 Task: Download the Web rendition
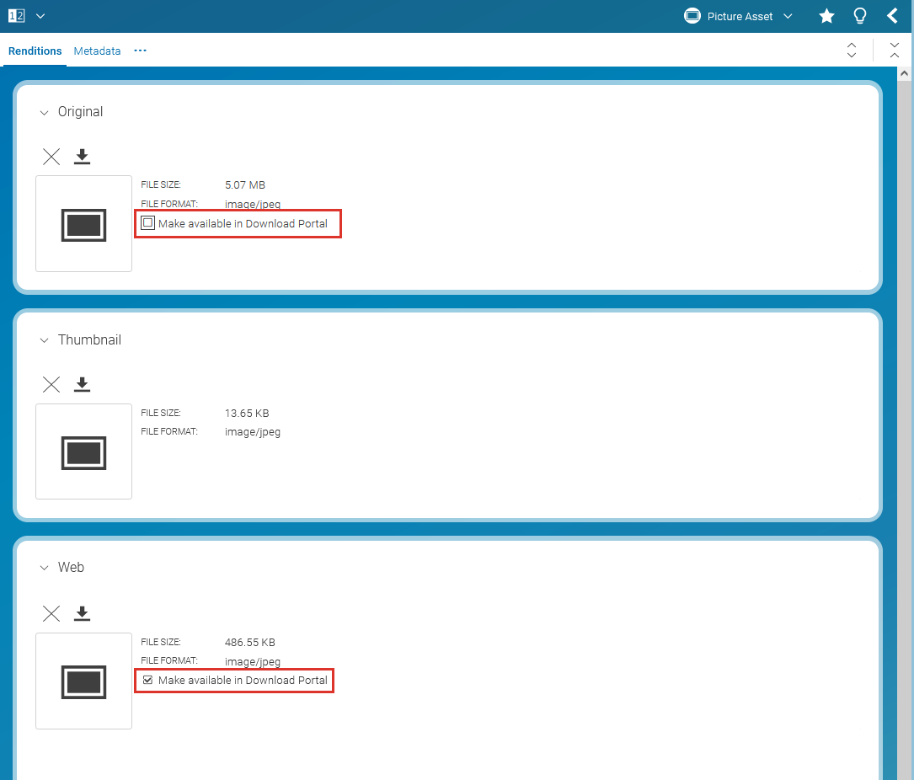pyautogui.click(x=82, y=613)
